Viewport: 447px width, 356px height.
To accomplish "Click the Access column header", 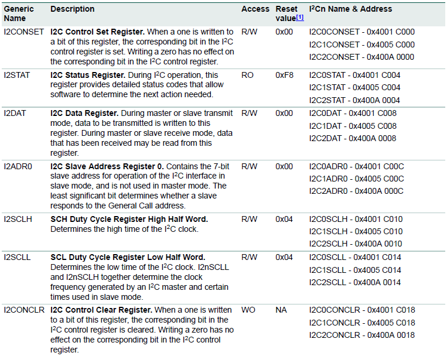I will point(255,9).
